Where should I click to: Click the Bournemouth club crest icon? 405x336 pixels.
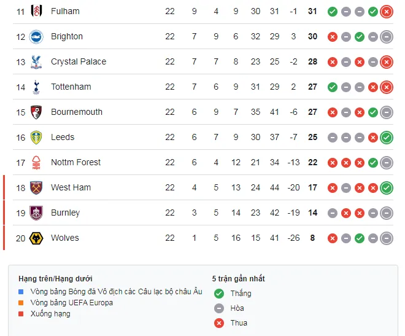click(x=36, y=112)
